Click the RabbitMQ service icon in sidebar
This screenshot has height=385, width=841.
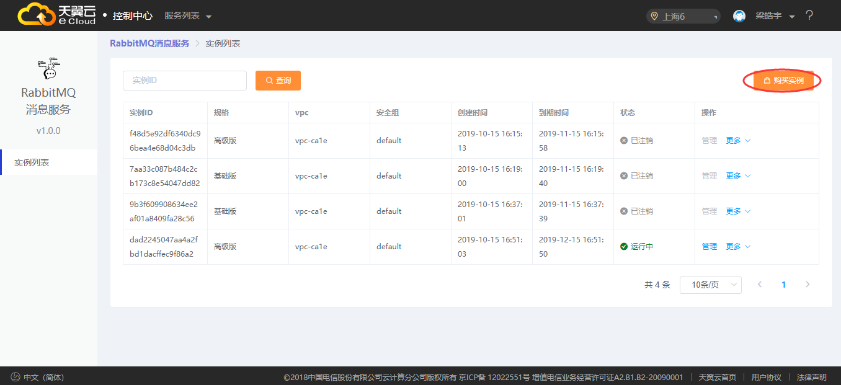point(48,69)
